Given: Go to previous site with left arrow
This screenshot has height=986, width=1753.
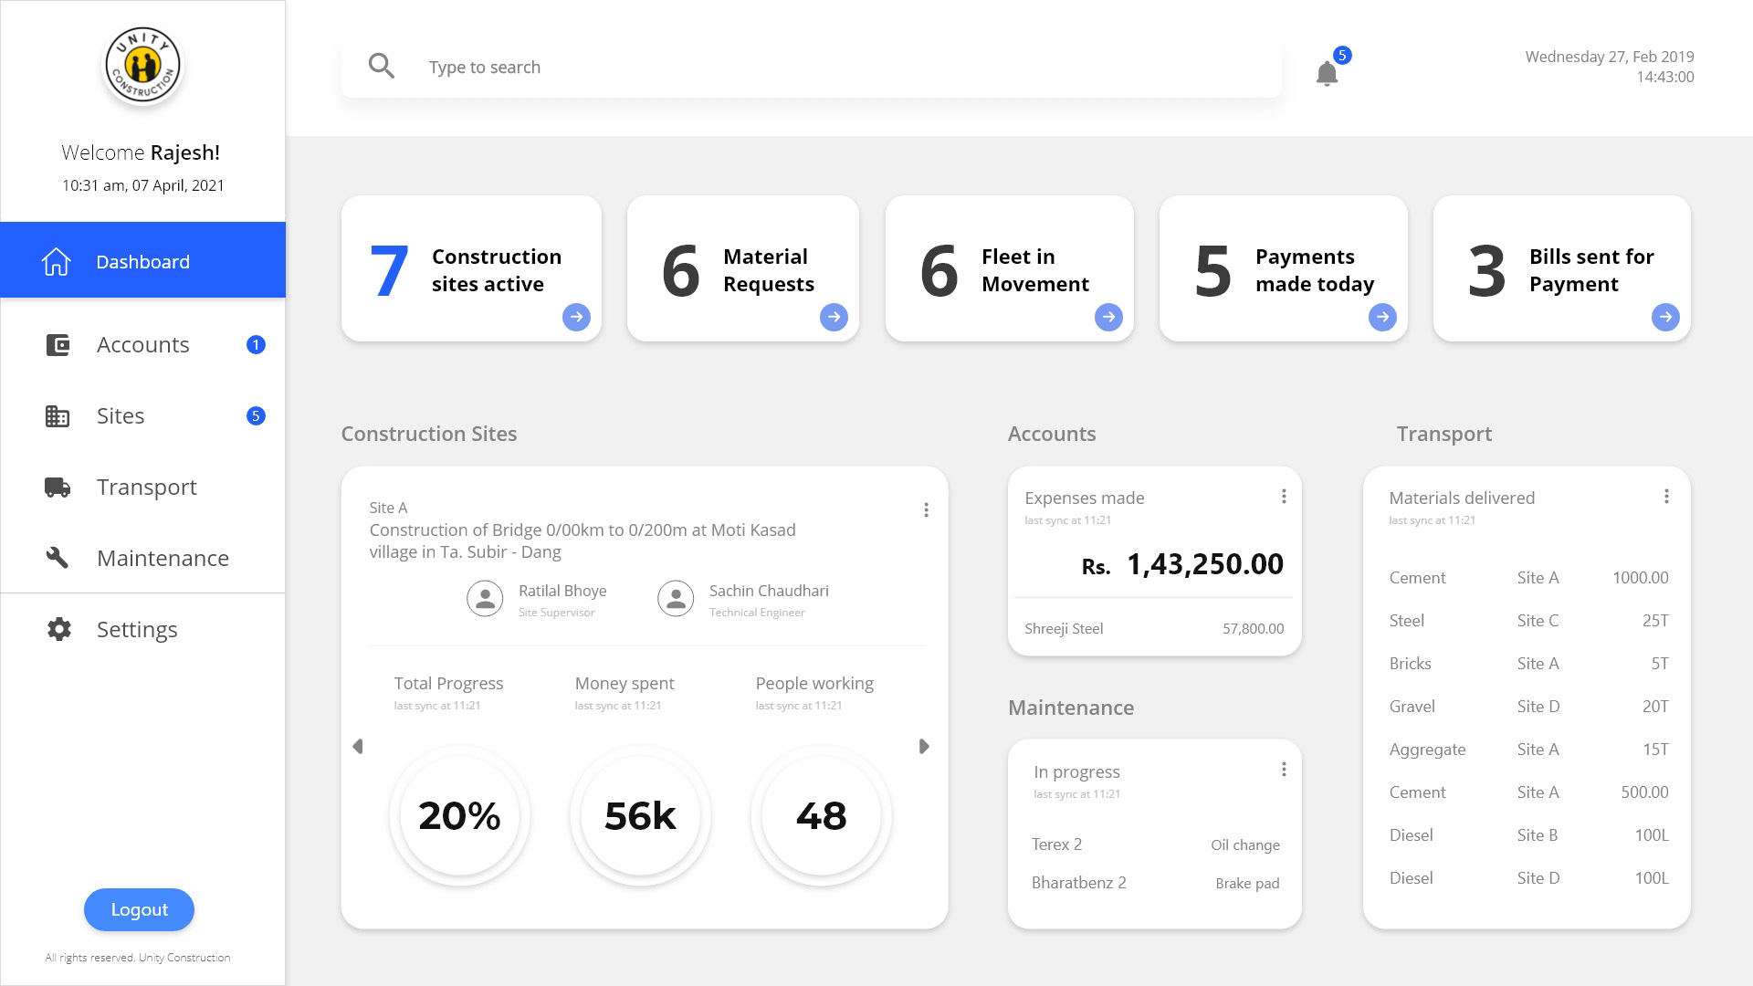Looking at the screenshot, I should click(358, 747).
